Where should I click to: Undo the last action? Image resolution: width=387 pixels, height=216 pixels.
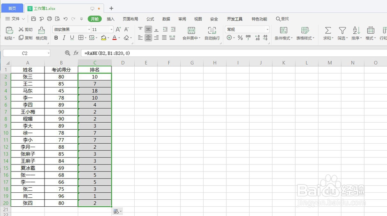point(65,19)
